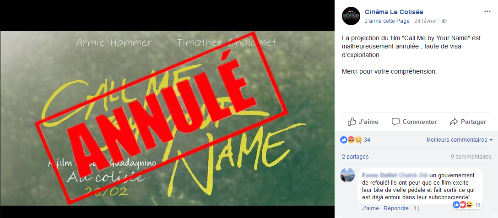Open the 24 février timestamp link
This screenshot has width=498, height=218.
pyautogui.click(x=426, y=21)
